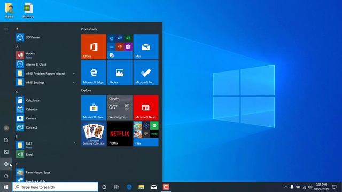Image resolution: width=342 pixels, height=192 pixels.
Task: Open Settings gear in Start sidebar
Action: point(6,164)
